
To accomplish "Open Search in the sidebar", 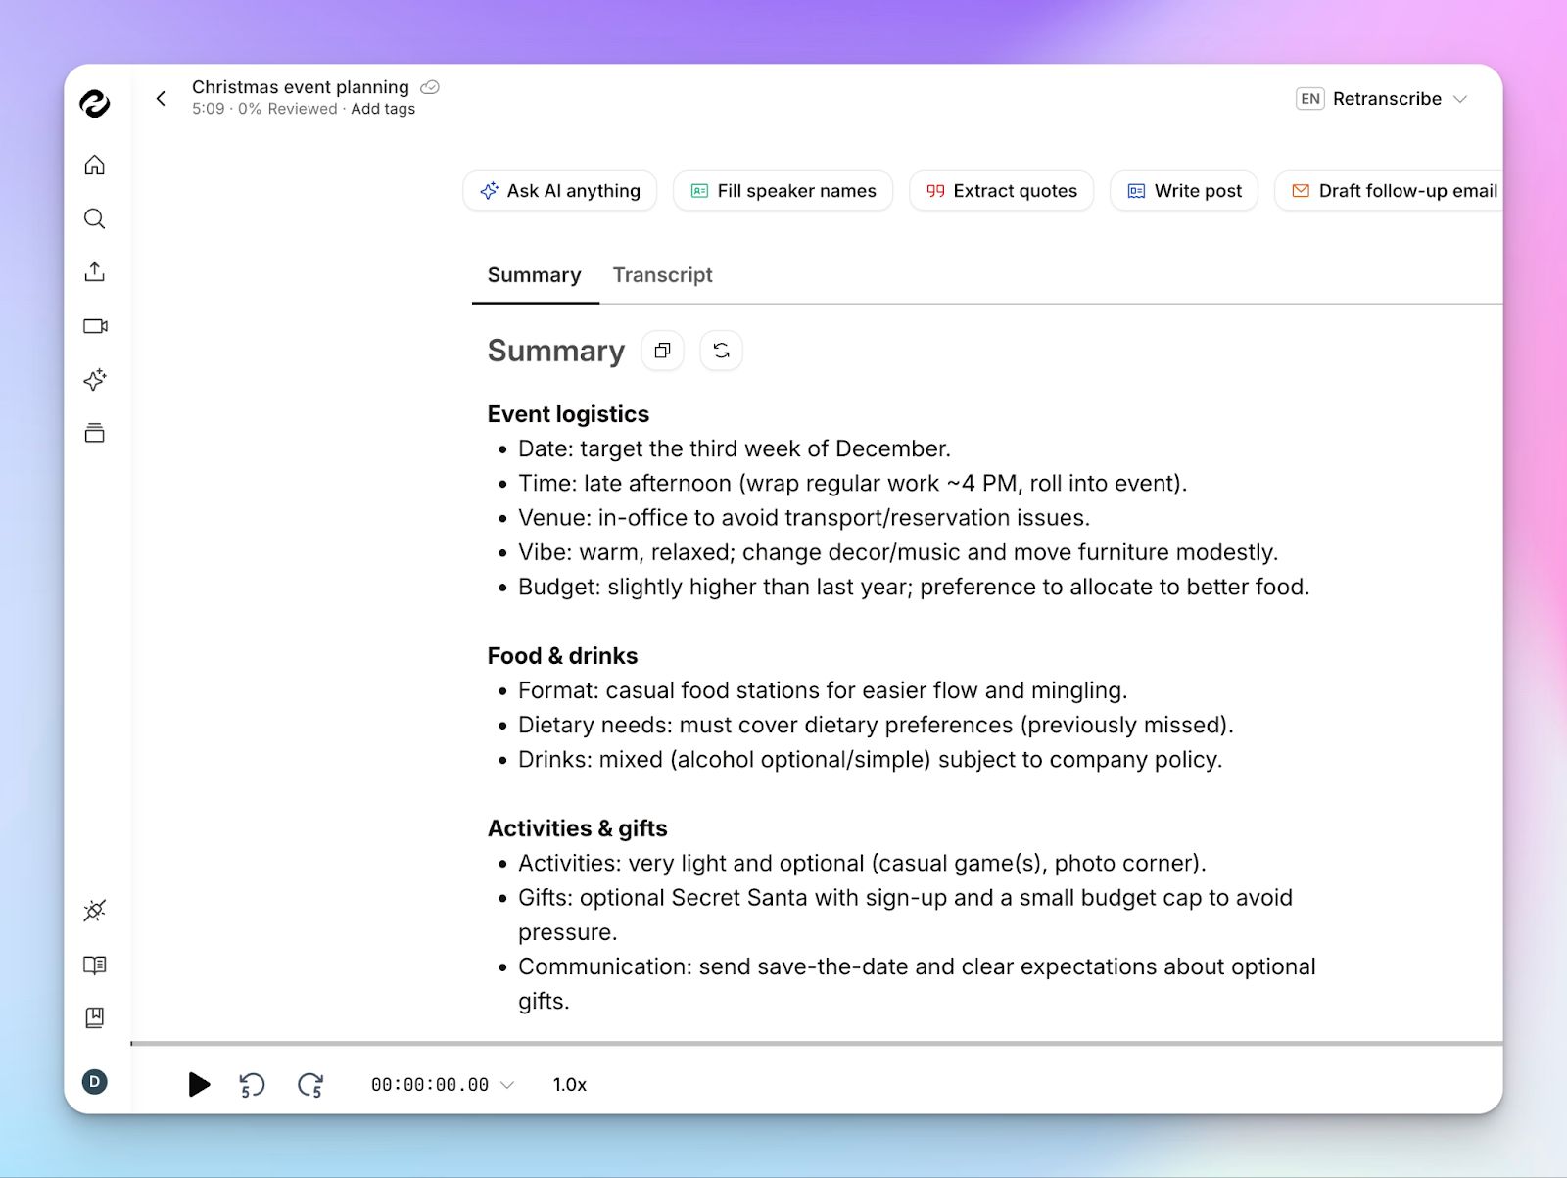I will tap(94, 218).
